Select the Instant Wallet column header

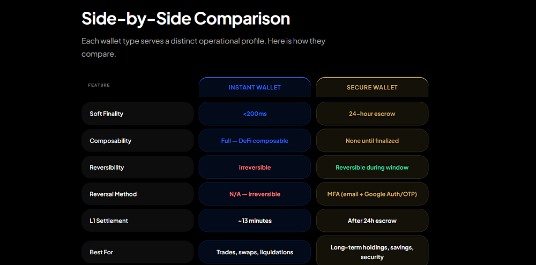click(255, 87)
